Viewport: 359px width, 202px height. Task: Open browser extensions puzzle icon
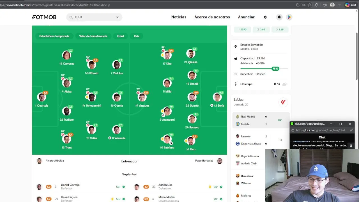317,5
